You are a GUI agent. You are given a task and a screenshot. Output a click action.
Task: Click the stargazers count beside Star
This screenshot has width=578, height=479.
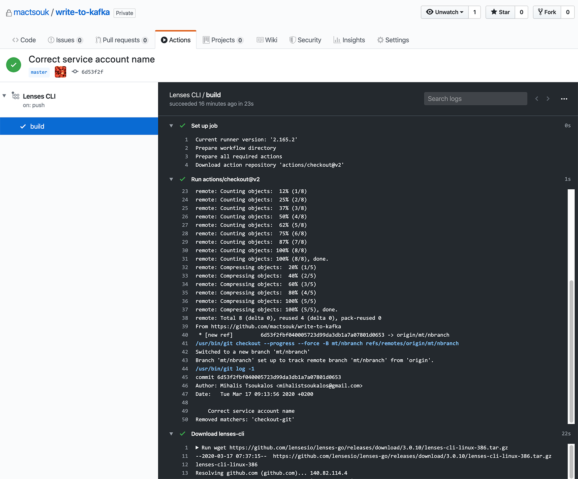521,12
